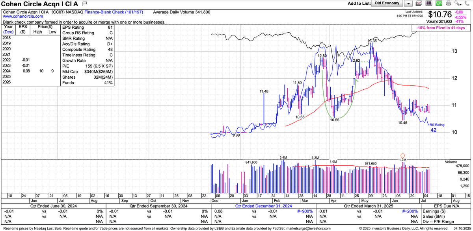Expand the Add to List dropdown arrow

pyautogui.click(x=409, y=4)
